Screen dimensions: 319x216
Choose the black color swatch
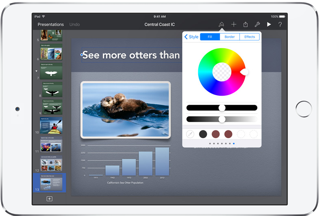[203, 134]
